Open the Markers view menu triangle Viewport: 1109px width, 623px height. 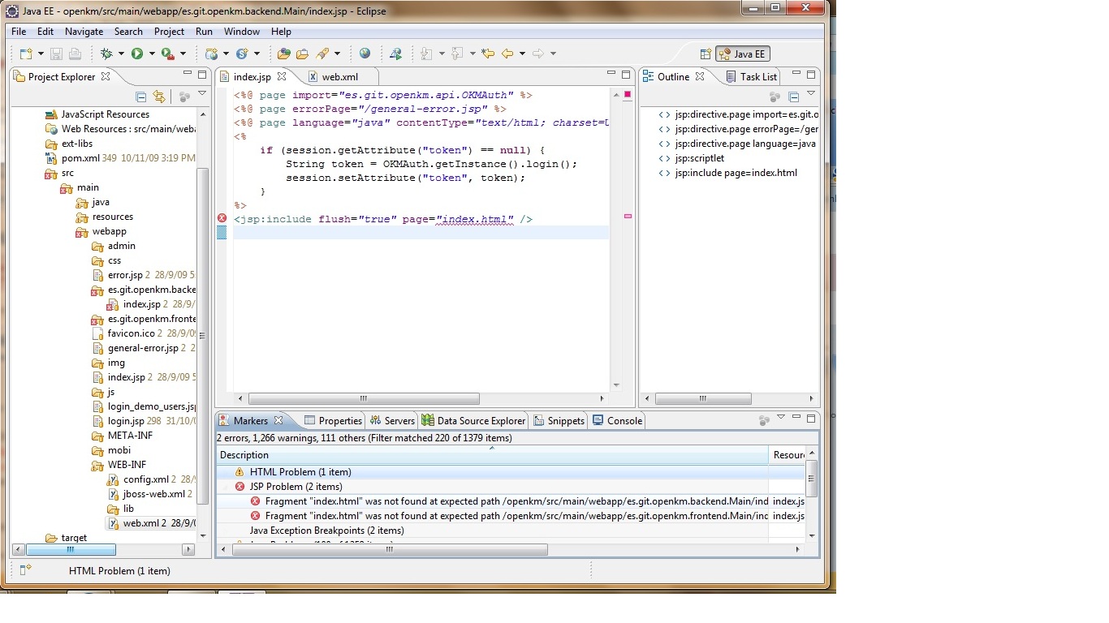(x=781, y=417)
